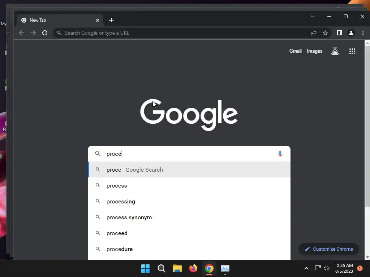Show hidden system tray icons
This screenshot has width=370, height=277.
point(306,268)
